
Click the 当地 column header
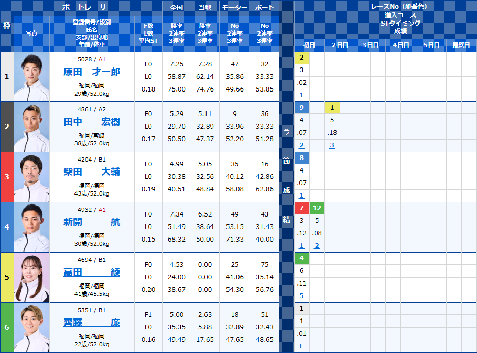click(x=205, y=8)
